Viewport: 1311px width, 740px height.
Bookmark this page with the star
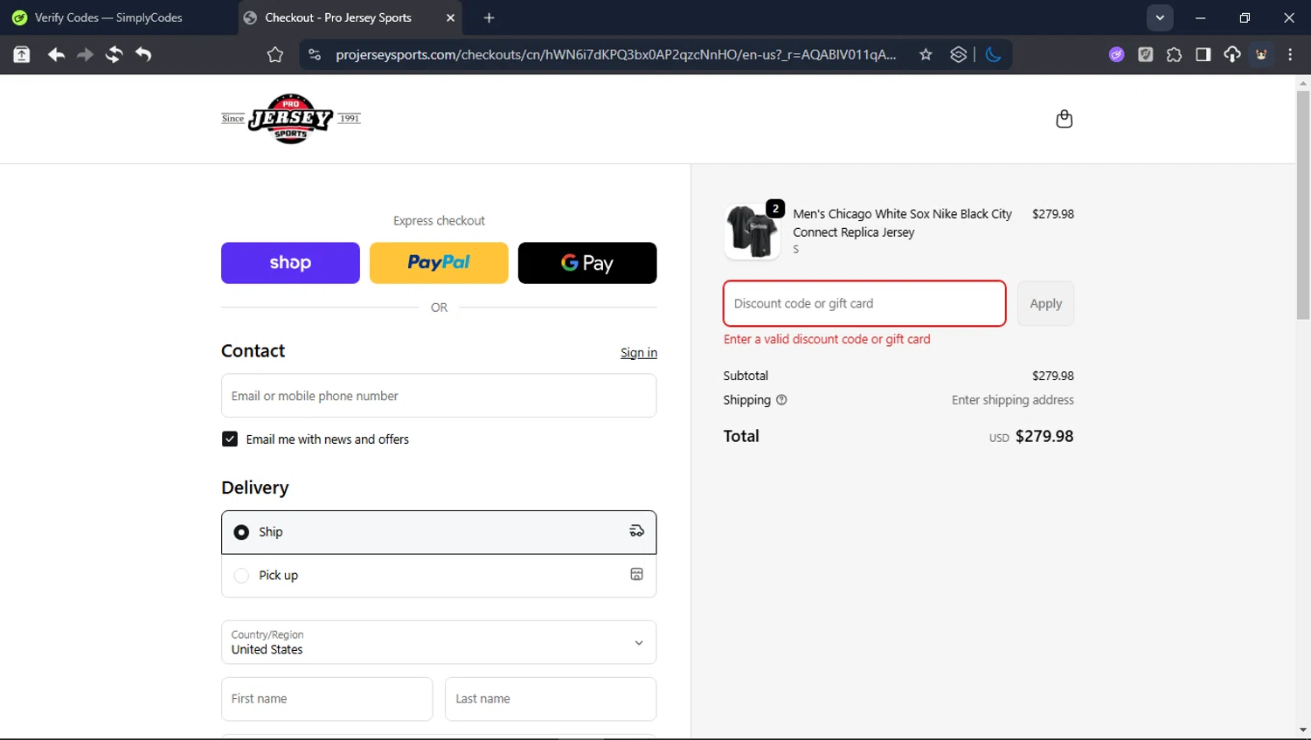pos(926,54)
